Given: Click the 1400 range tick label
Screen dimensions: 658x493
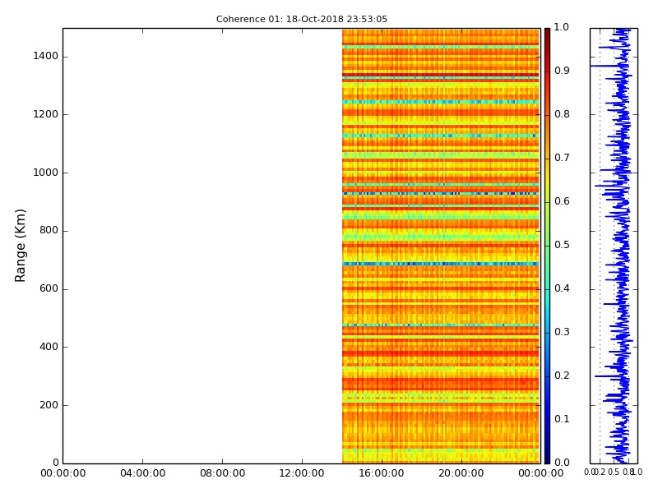Looking at the screenshot, I should tap(46, 56).
